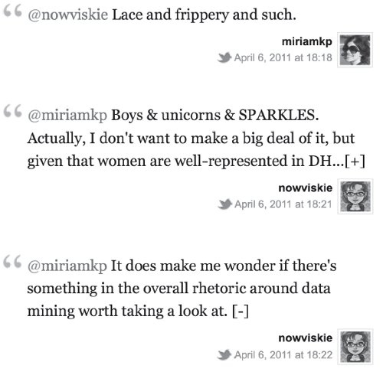Open the April 6, 2011 at 18:18 timestamp
Viewport: 383px width, 372px height.
283,57
